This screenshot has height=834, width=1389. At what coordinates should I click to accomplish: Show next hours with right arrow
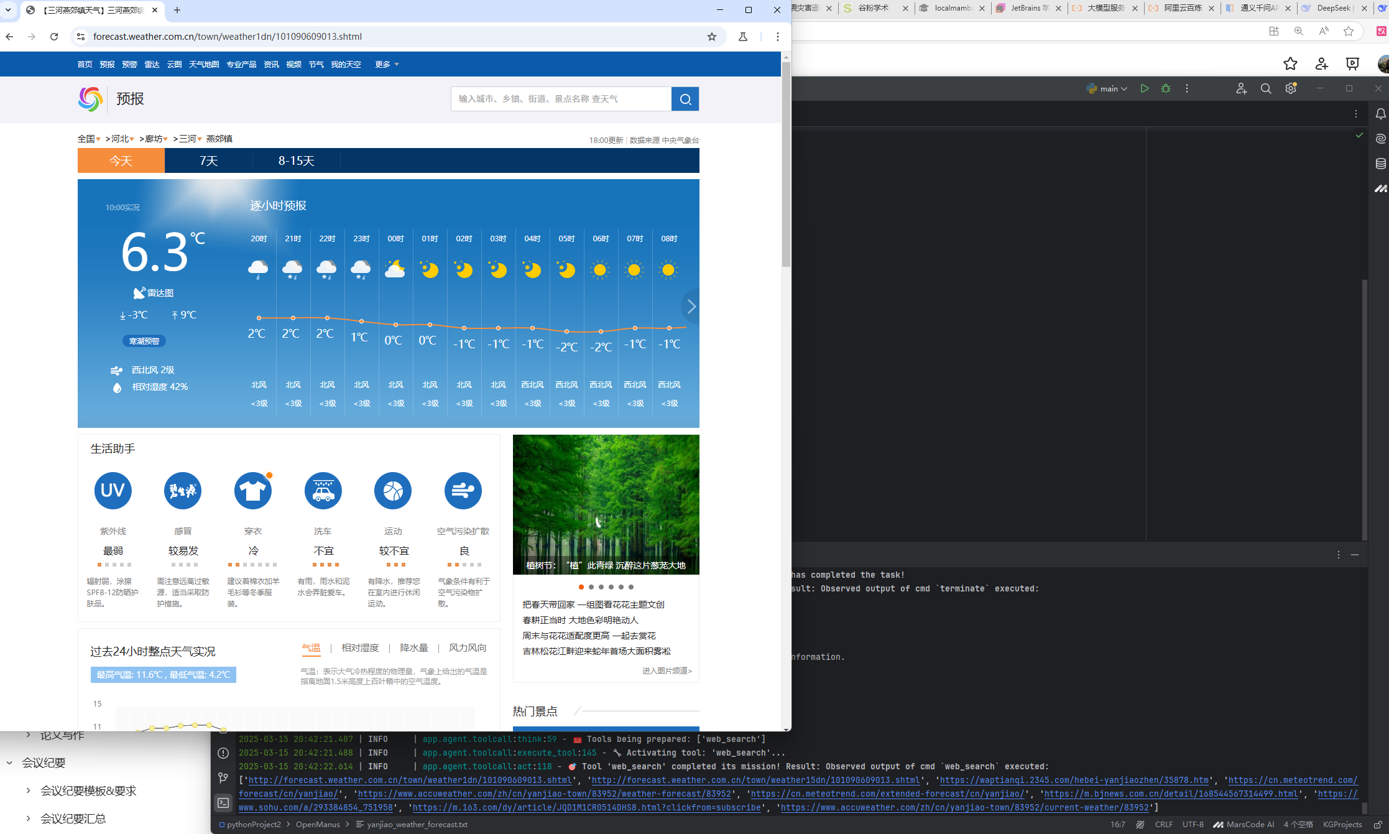[691, 306]
